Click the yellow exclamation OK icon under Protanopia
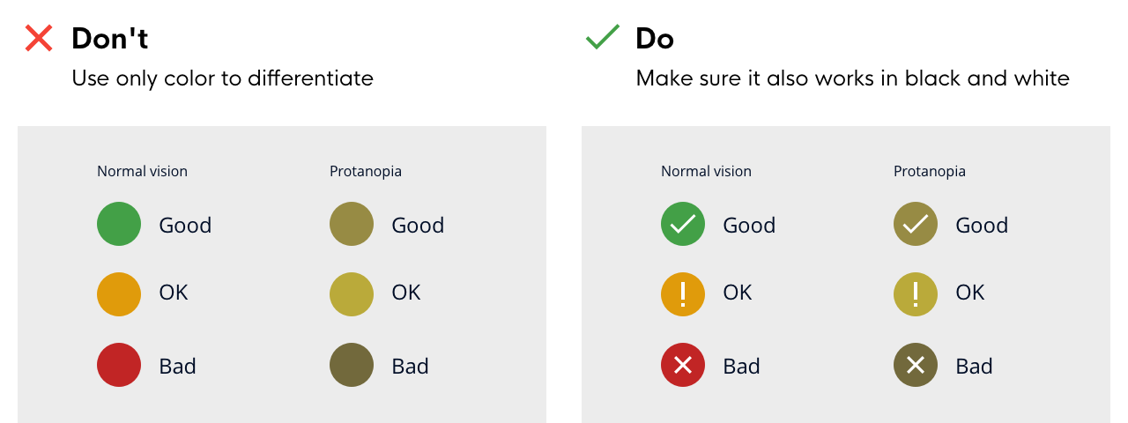Image resolution: width=1128 pixels, height=423 pixels. pyautogui.click(x=916, y=294)
